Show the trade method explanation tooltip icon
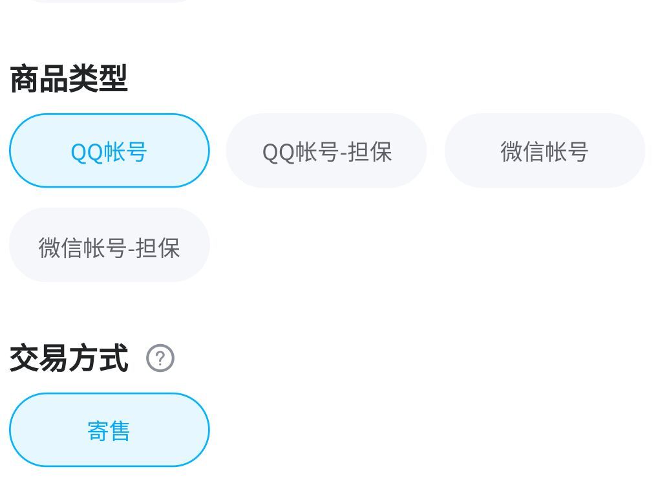The width and height of the screenshot is (669, 500). click(160, 358)
